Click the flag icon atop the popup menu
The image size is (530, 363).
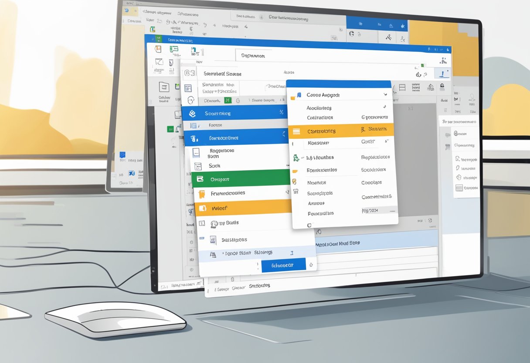pos(300,95)
